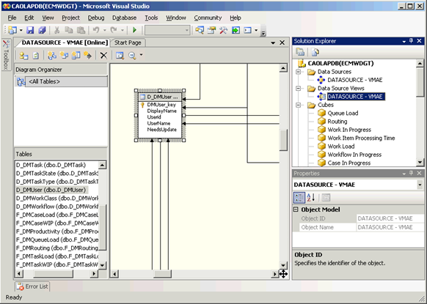Click the New Named Query icon
Screen dimensions: 427x304
click(64, 56)
